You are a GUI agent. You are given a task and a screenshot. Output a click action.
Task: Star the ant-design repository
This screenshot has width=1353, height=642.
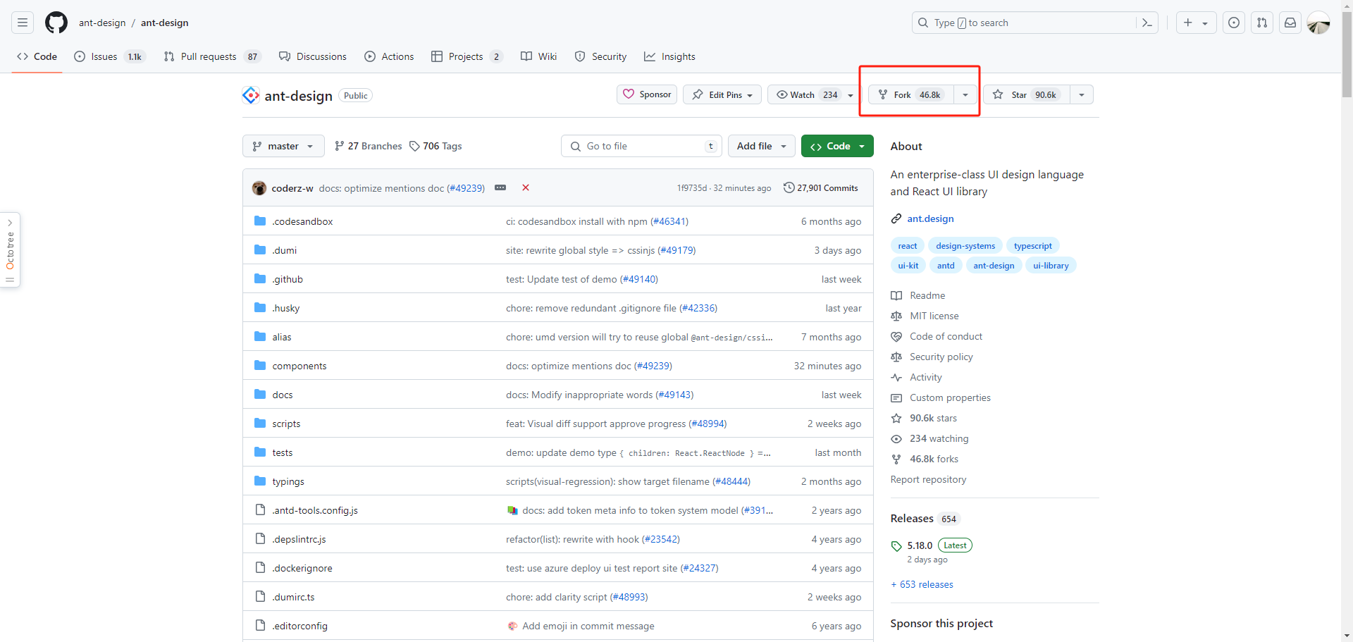click(1027, 94)
